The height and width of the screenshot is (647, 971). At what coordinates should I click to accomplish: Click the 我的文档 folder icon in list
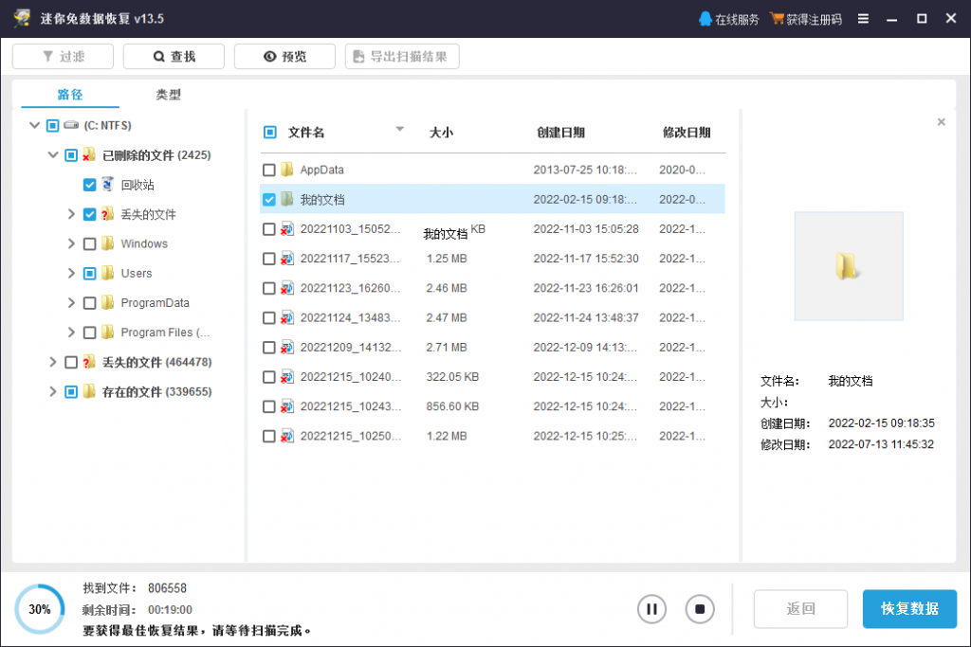[x=286, y=199]
